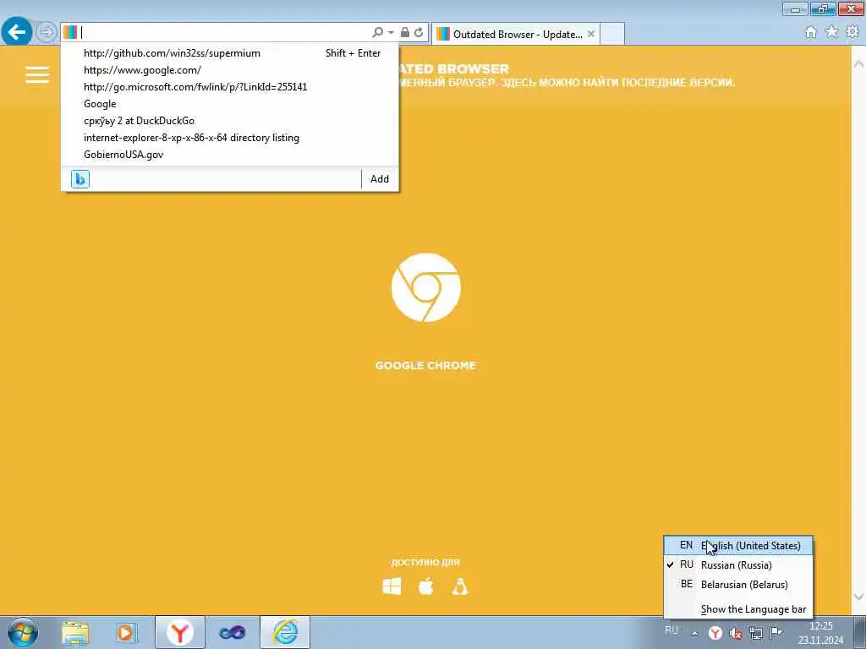Select the Apple platform icon
The width and height of the screenshot is (866, 649).
pos(426,586)
